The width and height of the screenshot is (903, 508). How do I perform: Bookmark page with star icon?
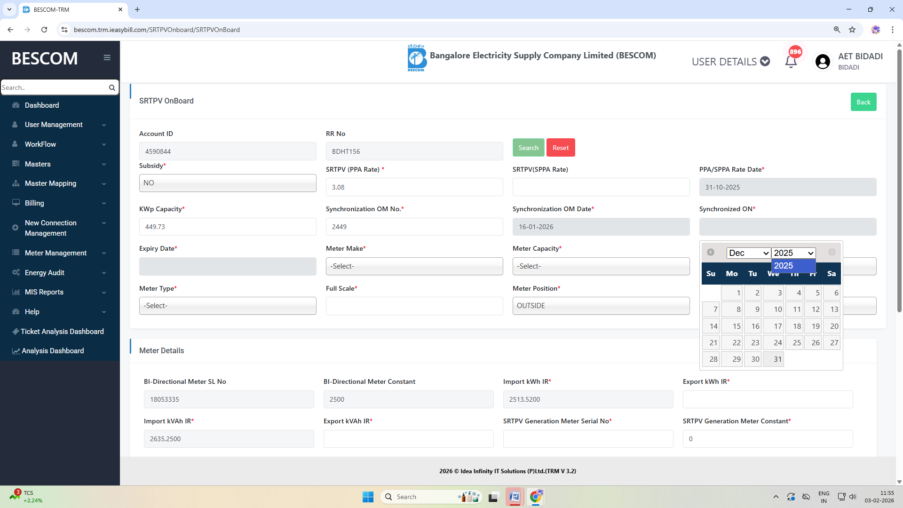pyautogui.click(x=852, y=30)
